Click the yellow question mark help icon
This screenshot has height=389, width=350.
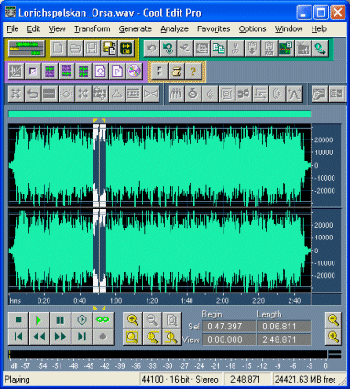pos(193,72)
